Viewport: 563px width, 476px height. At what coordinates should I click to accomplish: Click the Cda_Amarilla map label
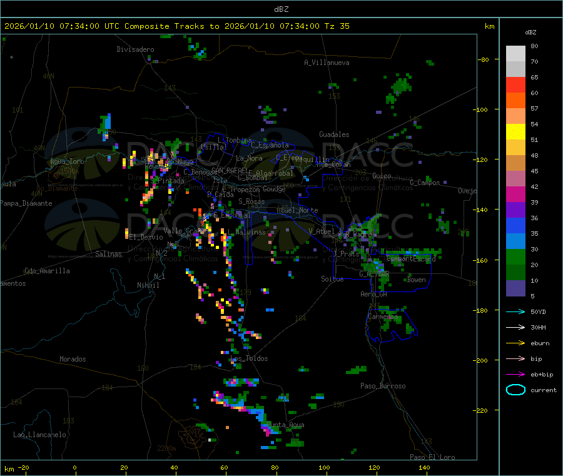[x=47, y=271]
